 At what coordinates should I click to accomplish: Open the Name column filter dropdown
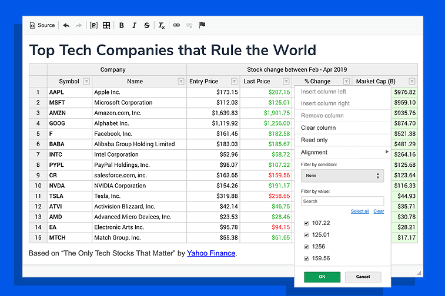coord(181,82)
